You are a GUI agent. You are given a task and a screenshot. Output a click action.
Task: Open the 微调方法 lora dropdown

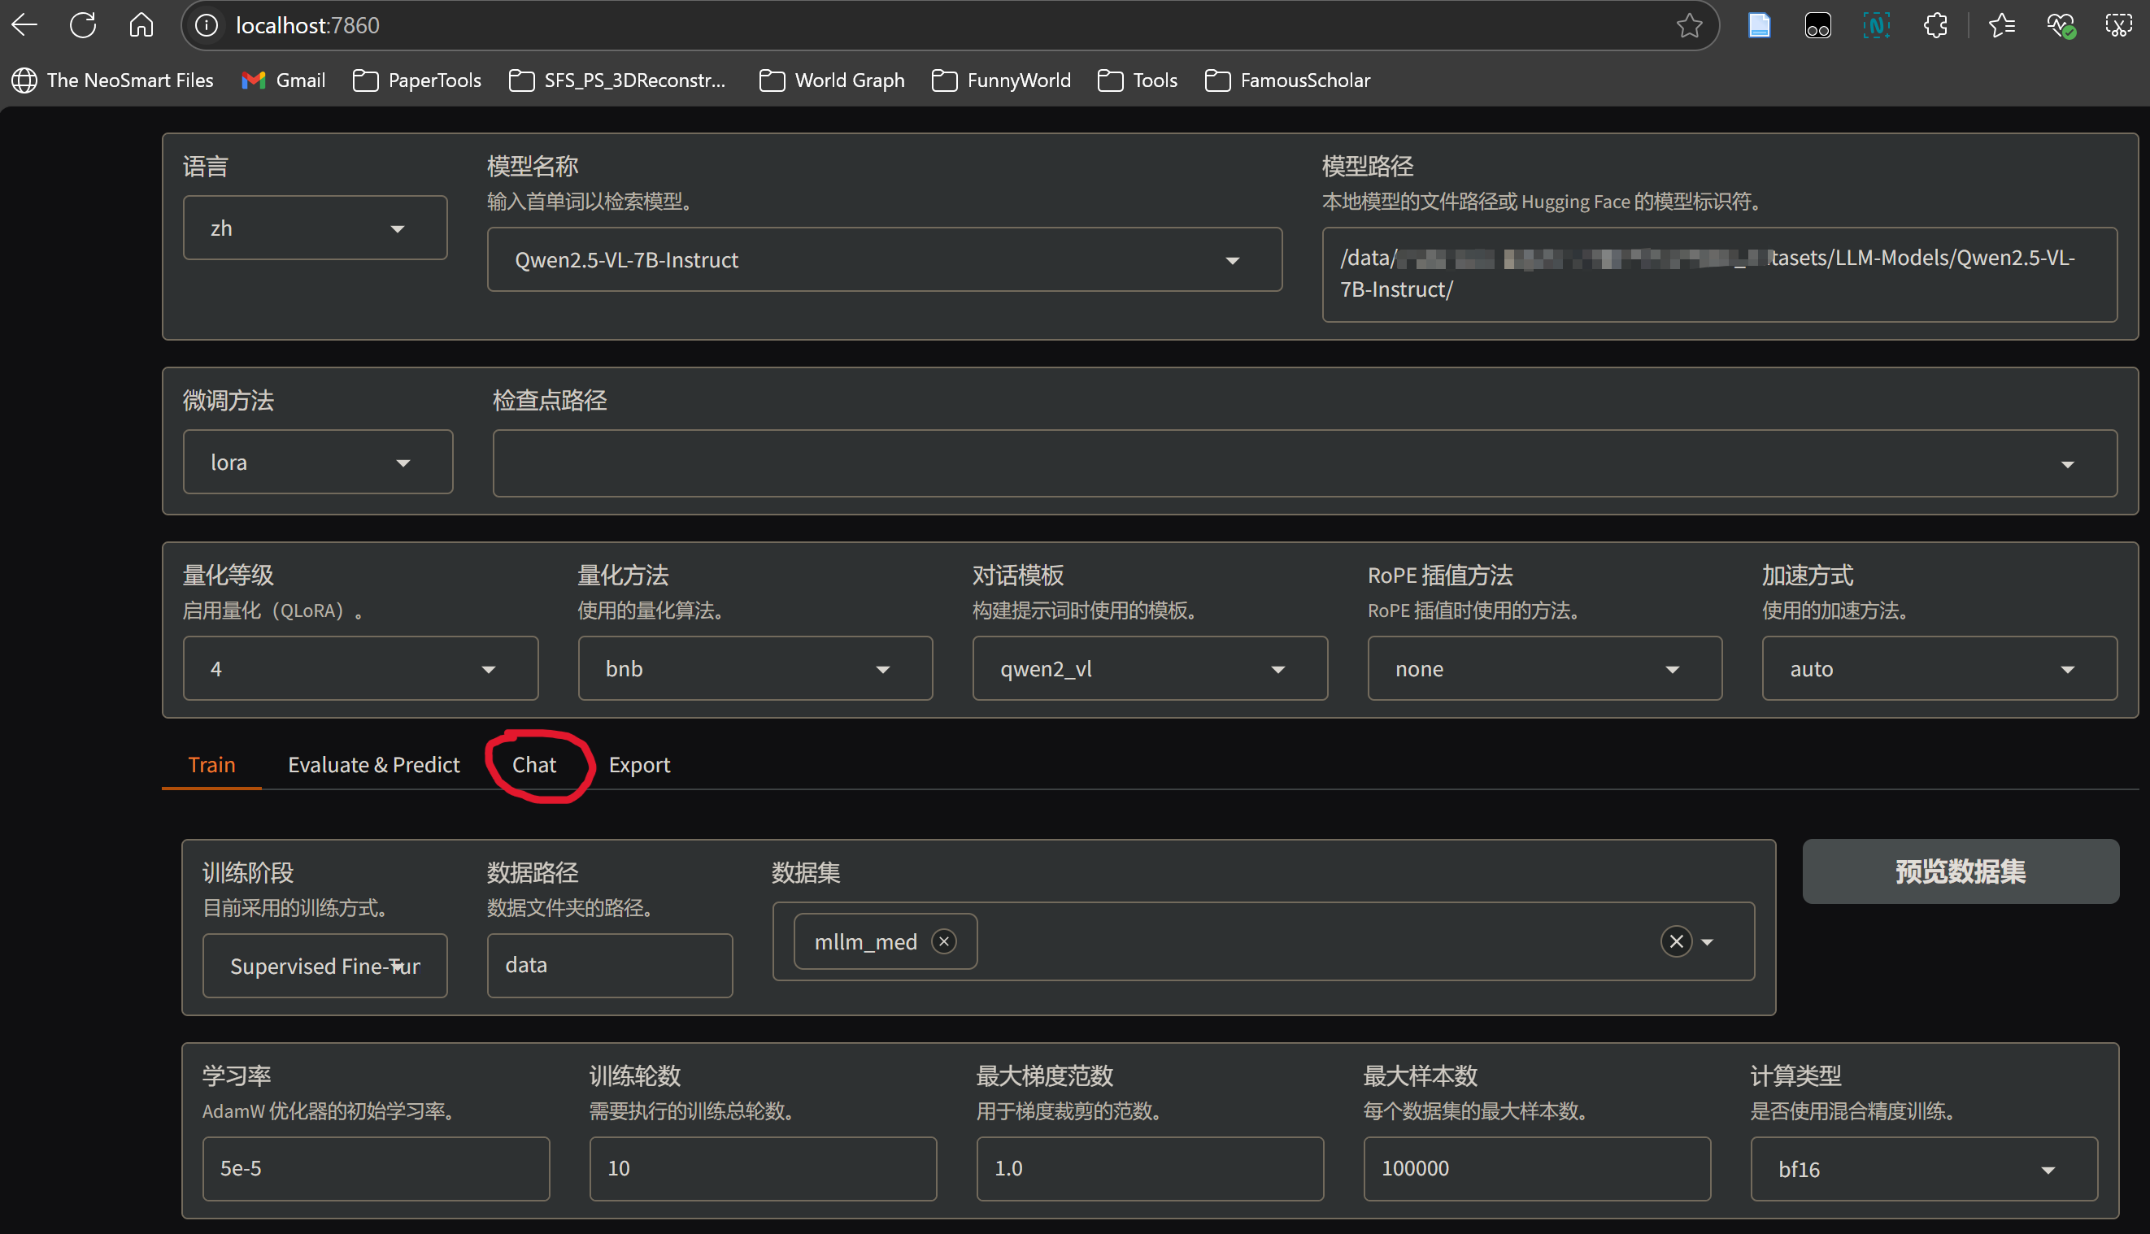click(x=318, y=463)
